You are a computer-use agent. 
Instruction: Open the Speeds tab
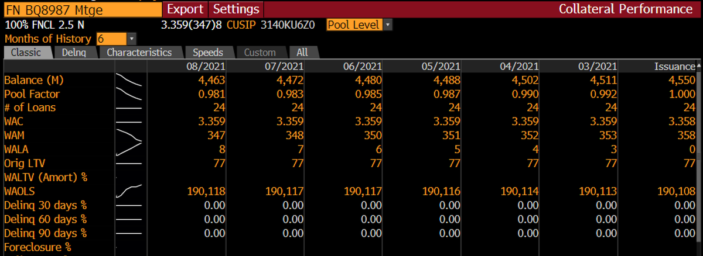[209, 53]
